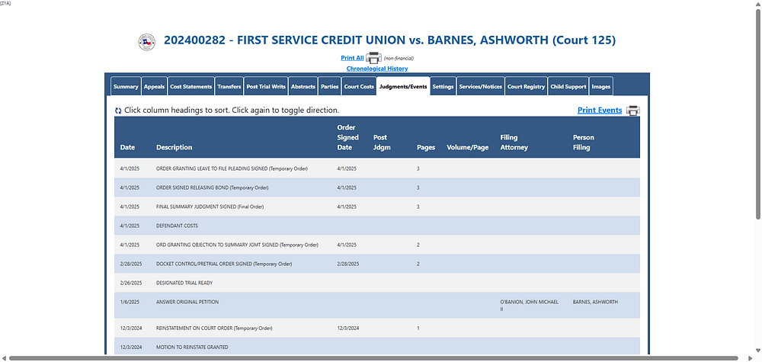
Task: Sort by Filing Attorney column heading
Action: pos(514,143)
